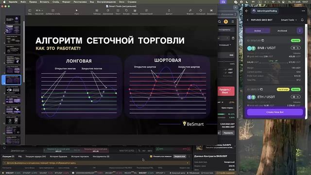This screenshot has height=175, width=311.
Task: Open the Animate inspector in Keynote
Action: (x=201, y=10)
